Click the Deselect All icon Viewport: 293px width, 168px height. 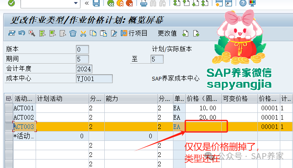pos(63,34)
